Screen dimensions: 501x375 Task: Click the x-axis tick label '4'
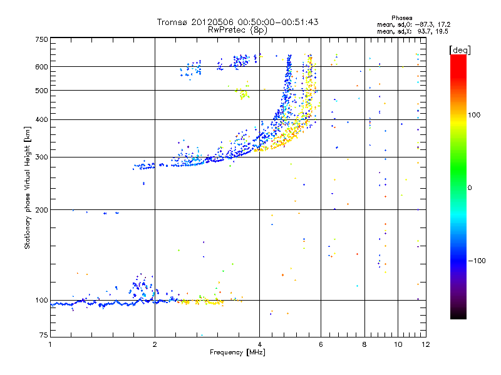259,344
